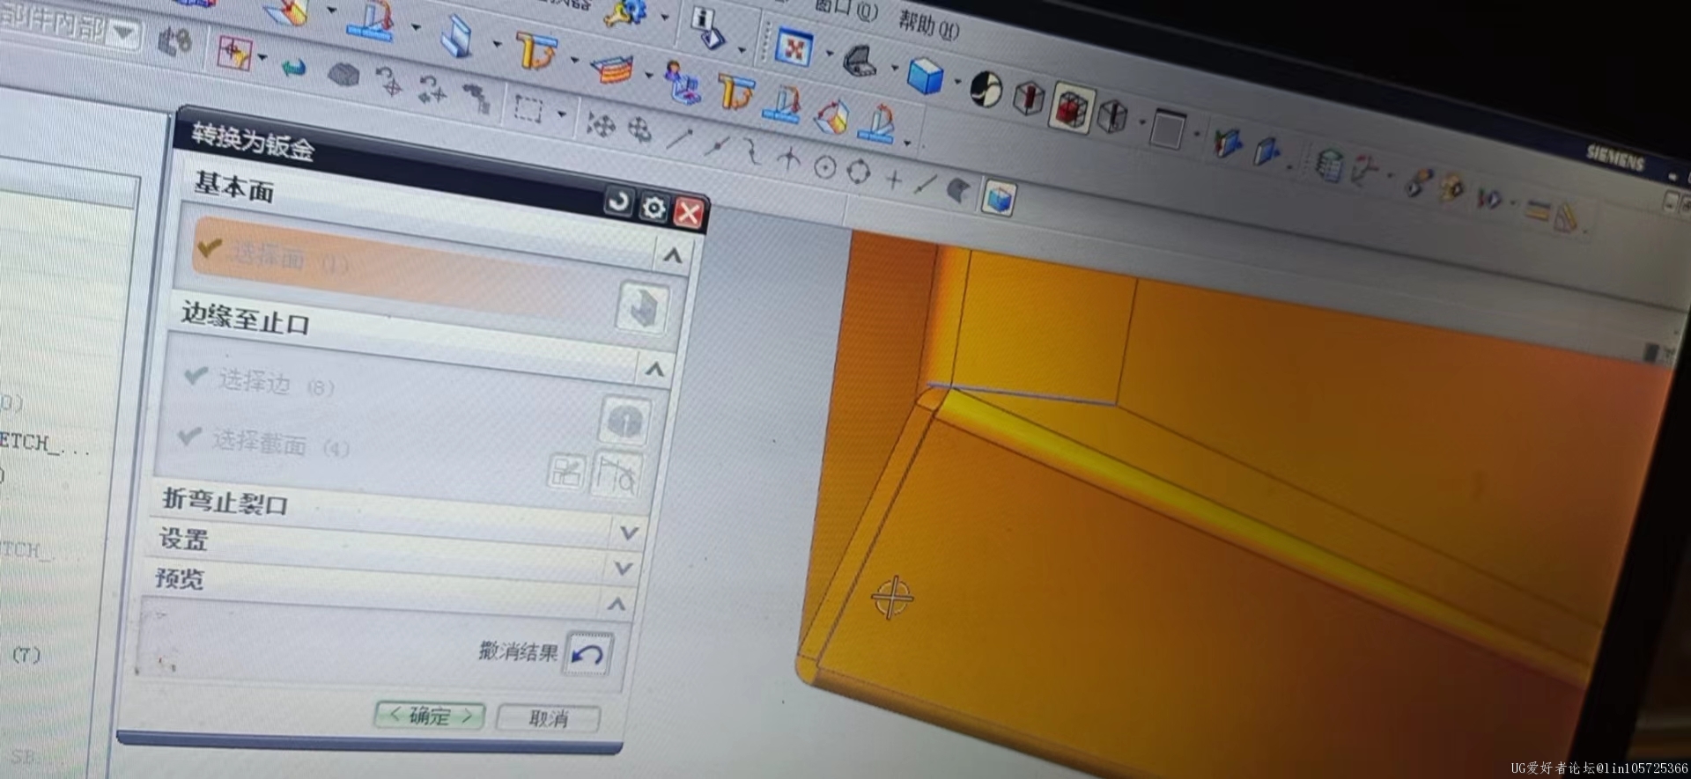This screenshot has width=1691, height=779.
Task: Click the snap point crosshair toolbar icon
Action: (234, 52)
